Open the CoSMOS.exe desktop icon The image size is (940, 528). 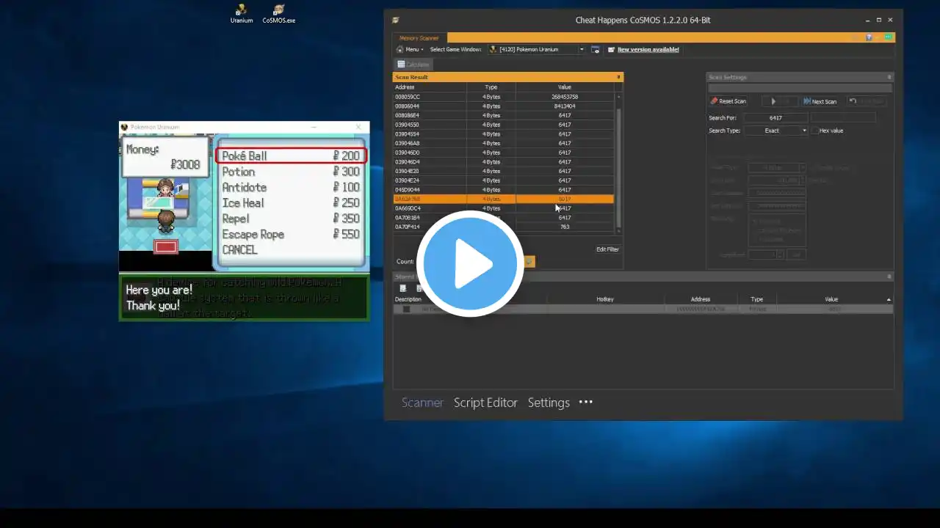[278, 14]
